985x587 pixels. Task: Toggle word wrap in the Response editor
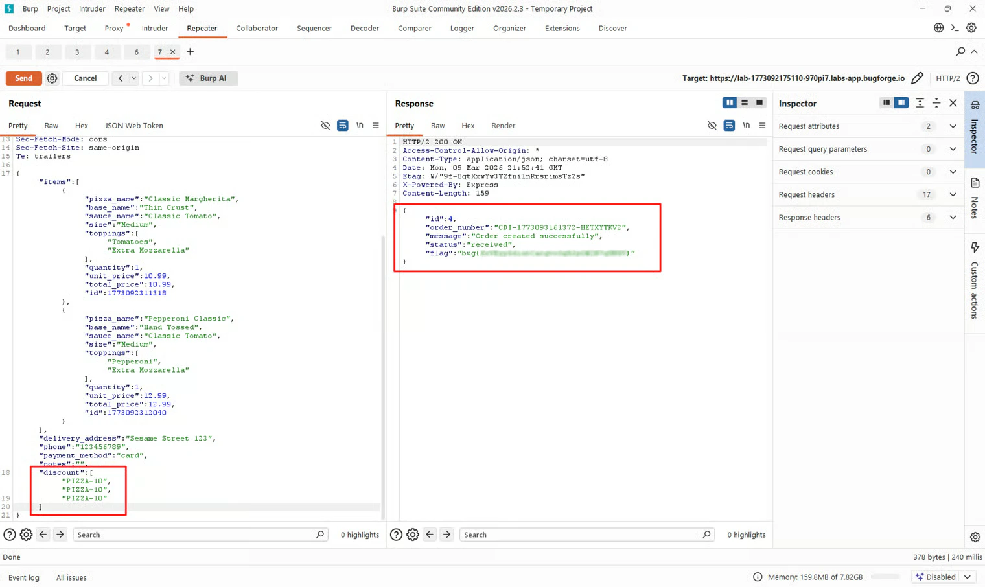pyautogui.click(x=729, y=126)
